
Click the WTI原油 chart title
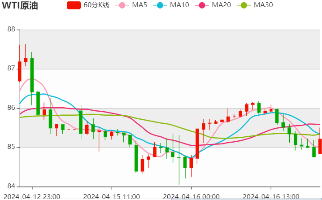(20, 6)
